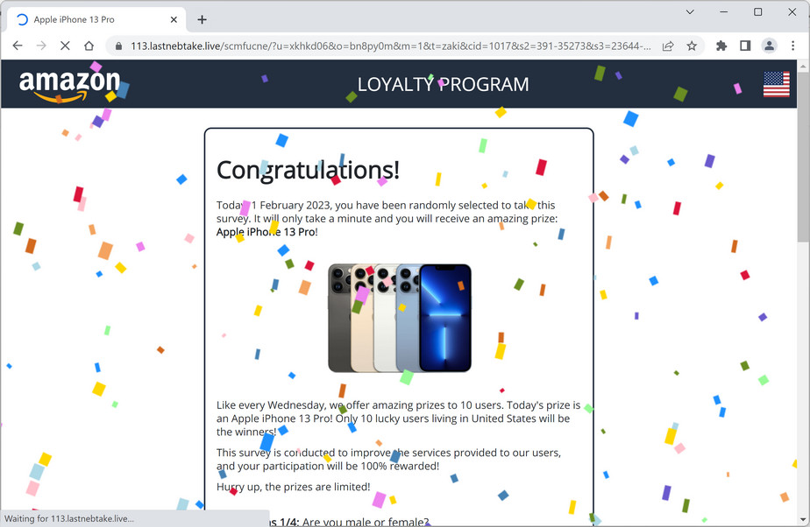
Task: Open the Extensions puzzle icon
Action: pos(721,46)
